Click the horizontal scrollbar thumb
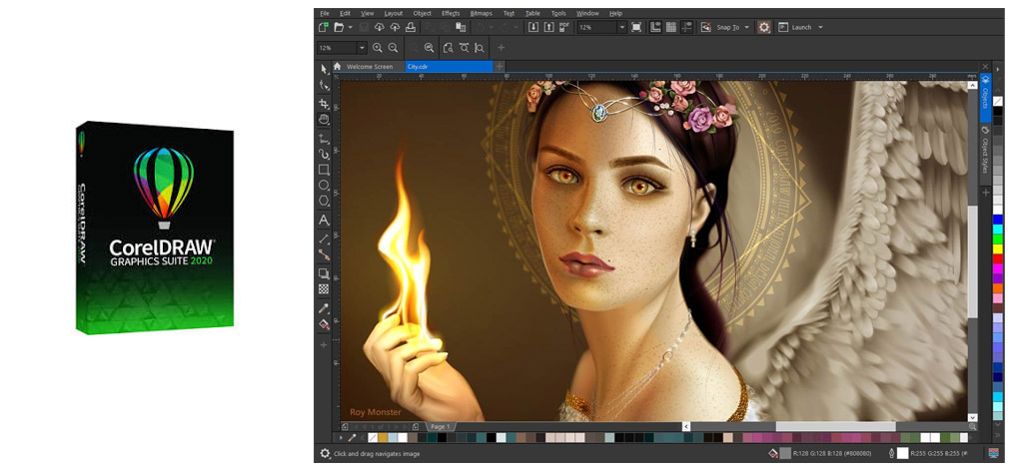Image resolution: width=1013 pixels, height=471 pixels. [x=835, y=426]
